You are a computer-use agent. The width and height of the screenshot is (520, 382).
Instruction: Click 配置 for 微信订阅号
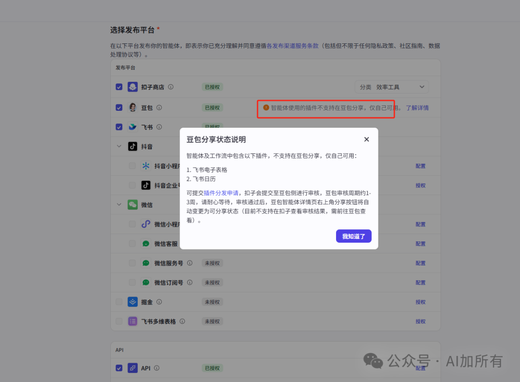420,282
